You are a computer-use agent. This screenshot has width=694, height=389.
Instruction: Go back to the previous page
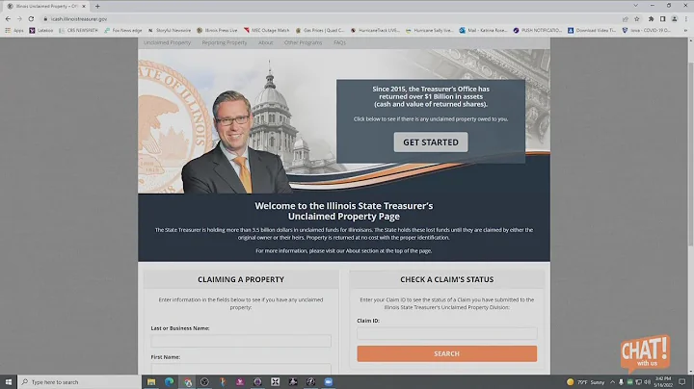(x=8, y=19)
